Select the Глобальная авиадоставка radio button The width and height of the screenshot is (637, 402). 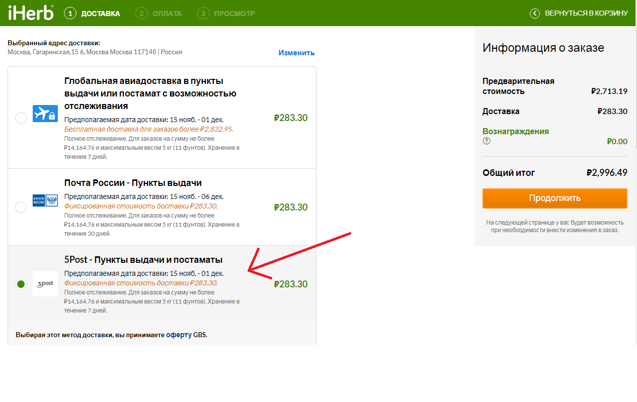pos(21,118)
